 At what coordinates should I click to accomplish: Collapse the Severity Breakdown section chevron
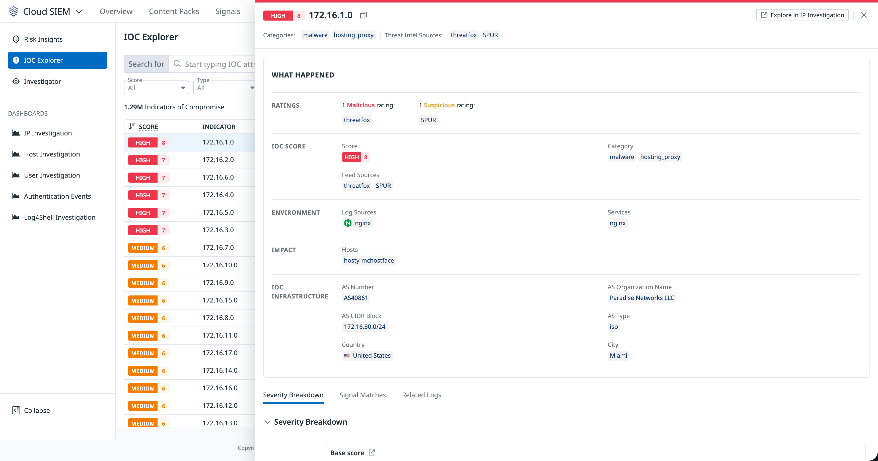click(x=268, y=422)
